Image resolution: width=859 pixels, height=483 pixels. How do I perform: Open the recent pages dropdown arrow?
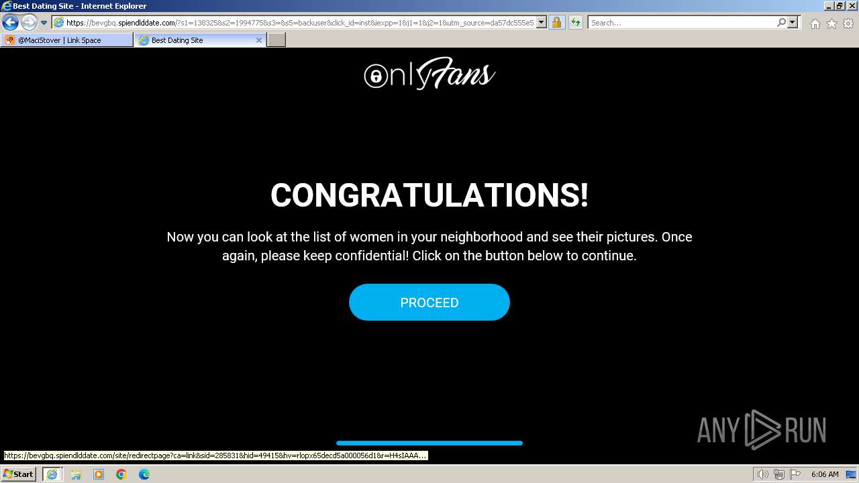[x=44, y=23]
